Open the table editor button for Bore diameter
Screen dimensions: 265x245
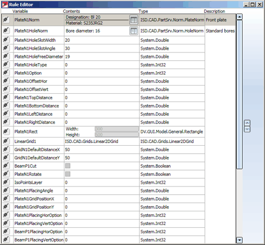click(x=134, y=31)
